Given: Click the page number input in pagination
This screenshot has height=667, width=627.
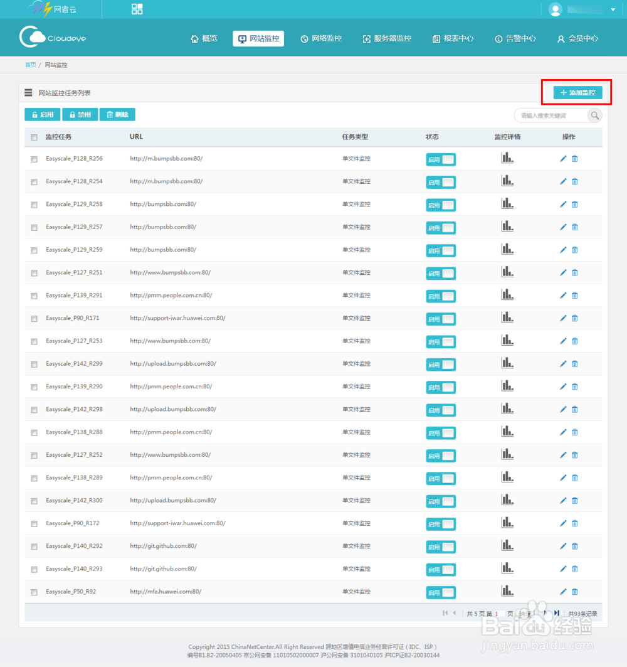Looking at the screenshot, I should click(500, 614).
